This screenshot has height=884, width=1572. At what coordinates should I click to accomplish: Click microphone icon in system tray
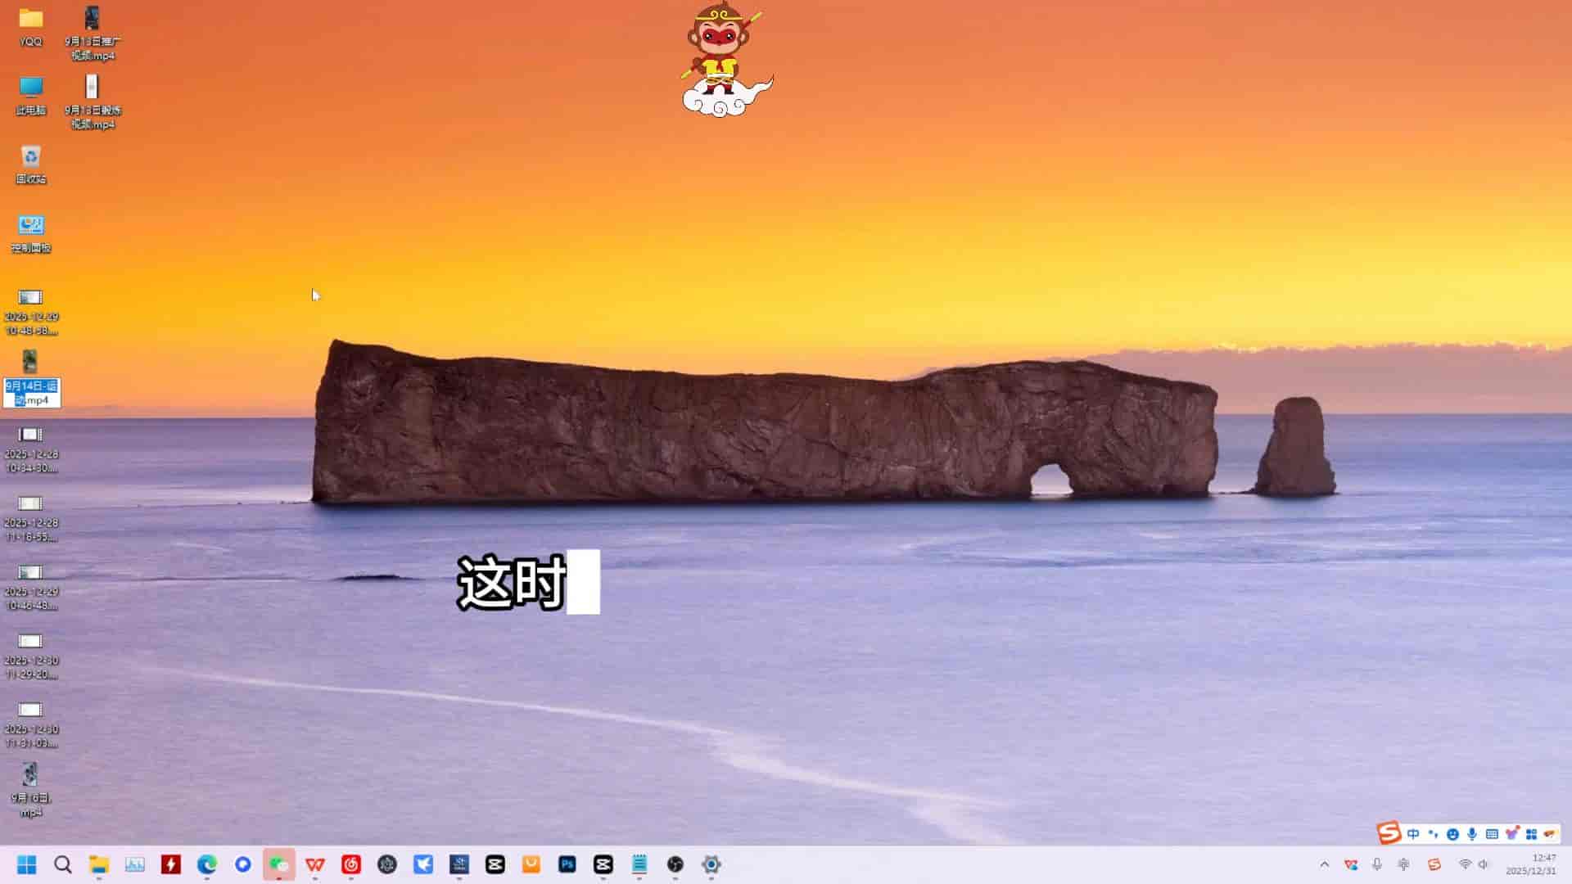1377,864
